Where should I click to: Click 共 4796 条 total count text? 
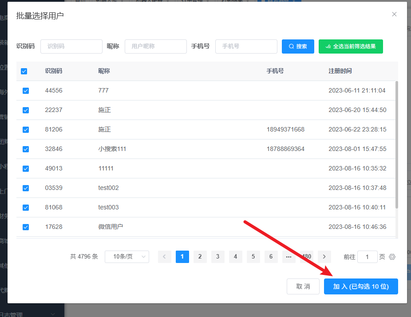[x=84, y=257]
